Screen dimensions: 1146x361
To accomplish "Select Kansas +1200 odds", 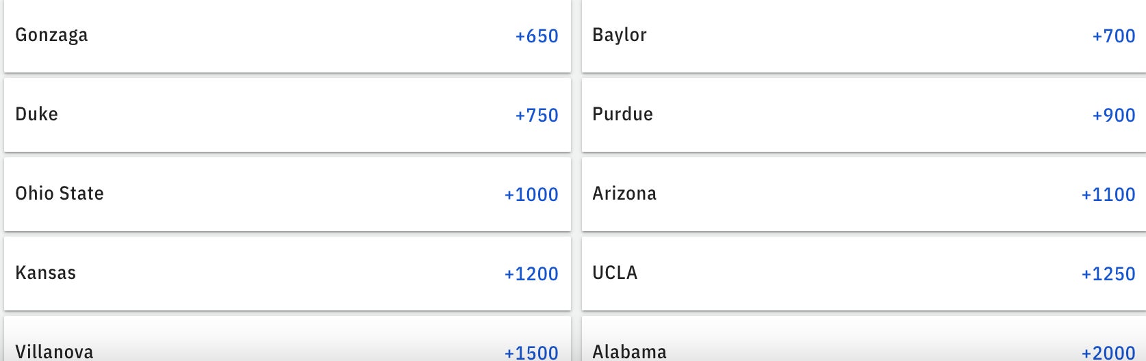I will (x=531, y=274).
